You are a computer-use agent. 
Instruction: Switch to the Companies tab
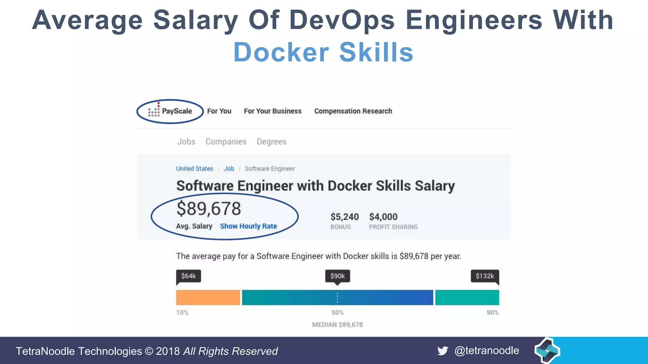[x=226, y=142]
